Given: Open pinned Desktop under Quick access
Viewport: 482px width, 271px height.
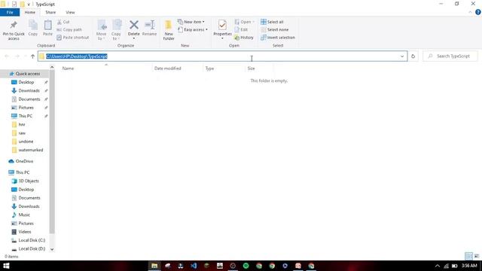Looking at the screenshot, I should click(26, 82).
